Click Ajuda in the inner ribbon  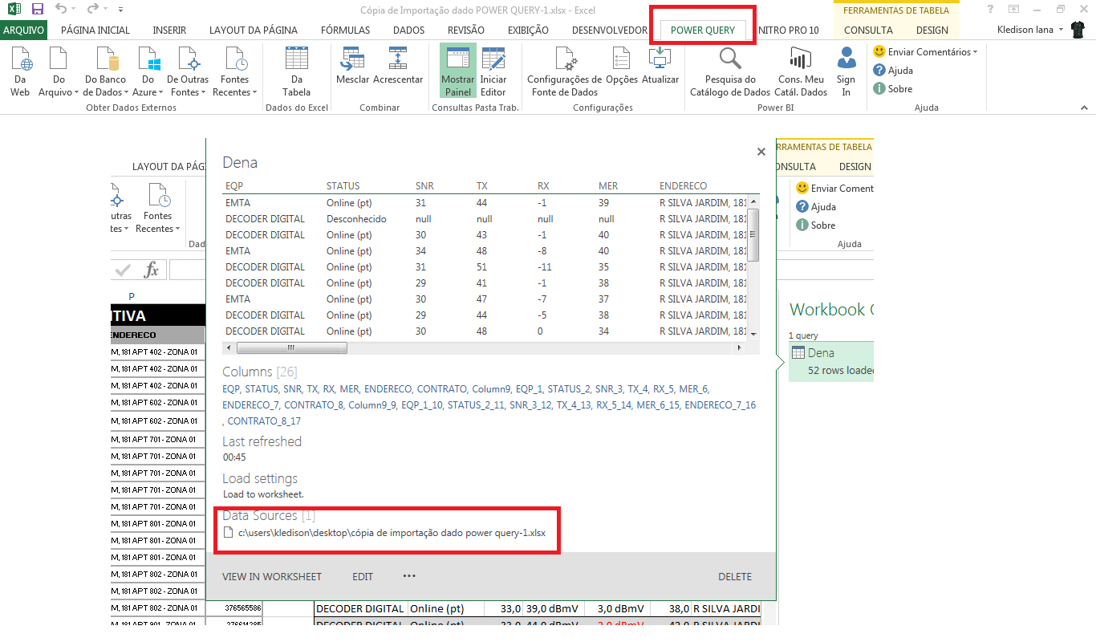point(816,206)
